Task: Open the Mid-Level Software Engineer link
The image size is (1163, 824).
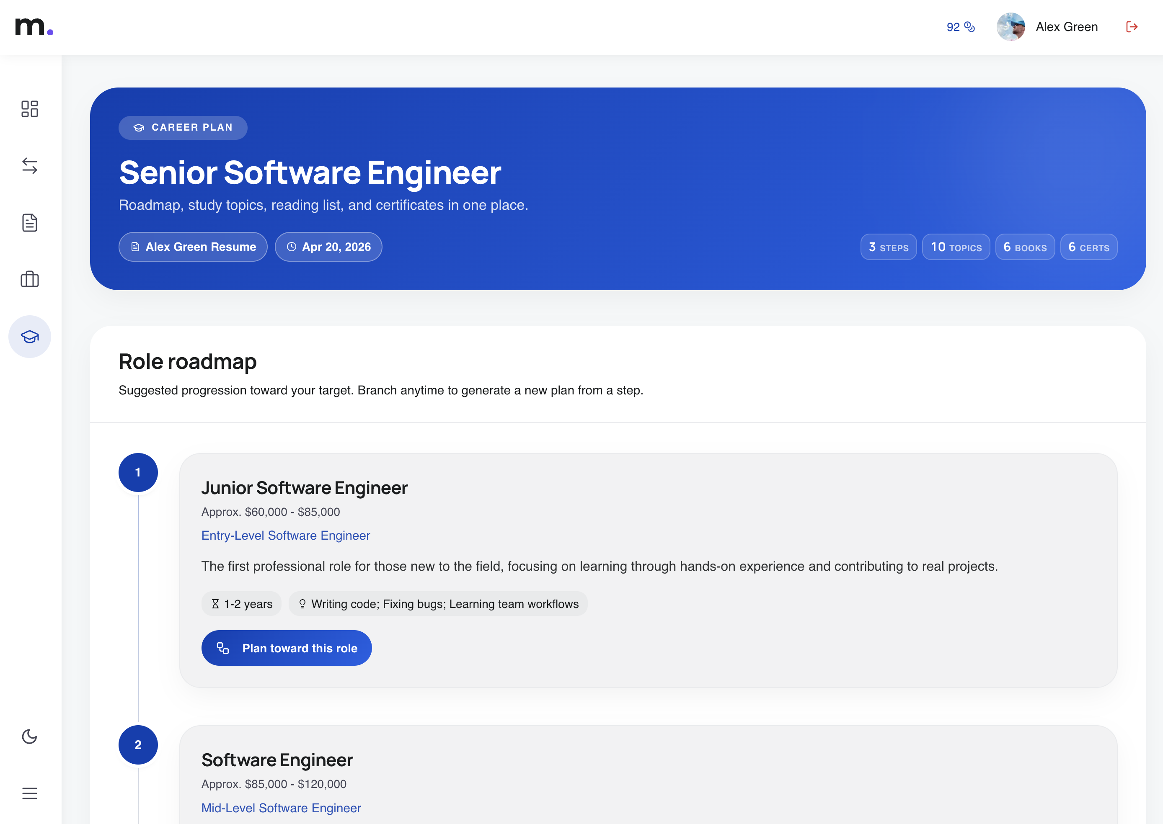Action: 281,808
